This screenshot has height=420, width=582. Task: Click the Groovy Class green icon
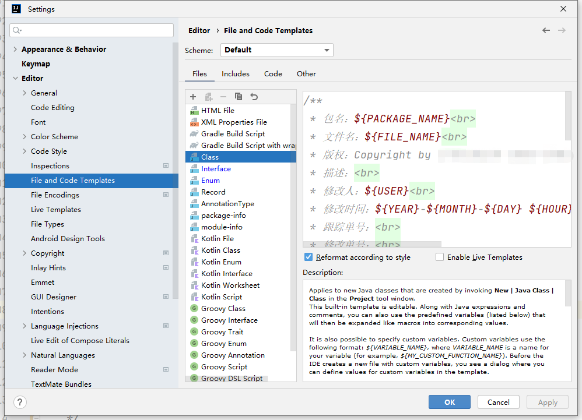pos(194,308)
